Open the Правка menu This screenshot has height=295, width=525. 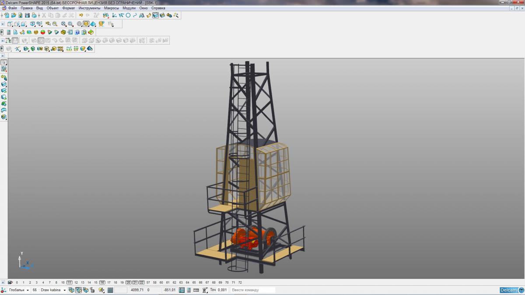coord(26,8)
